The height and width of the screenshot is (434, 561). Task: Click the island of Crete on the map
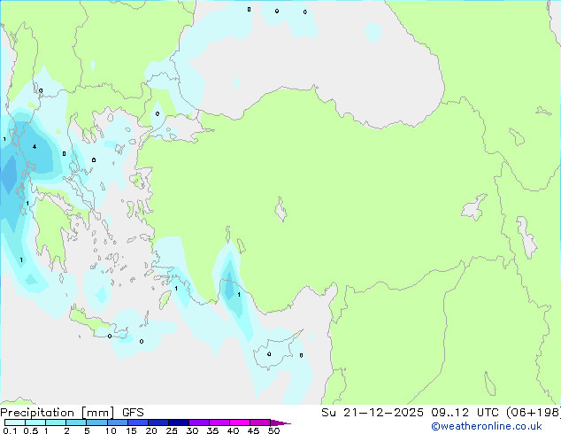[96, 324]
